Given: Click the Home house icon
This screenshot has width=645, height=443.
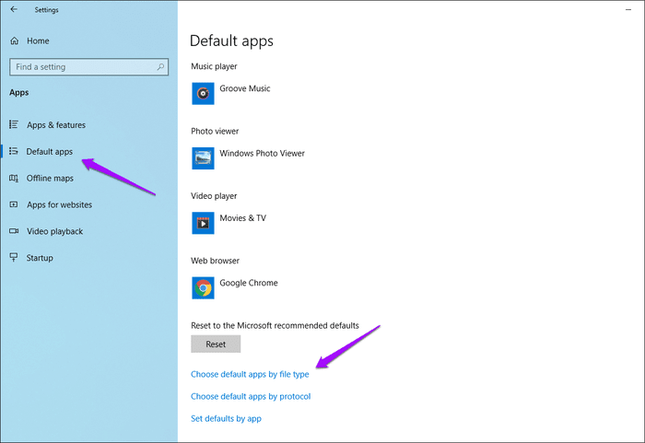Looking at the screenshot, I should [15, 41].
